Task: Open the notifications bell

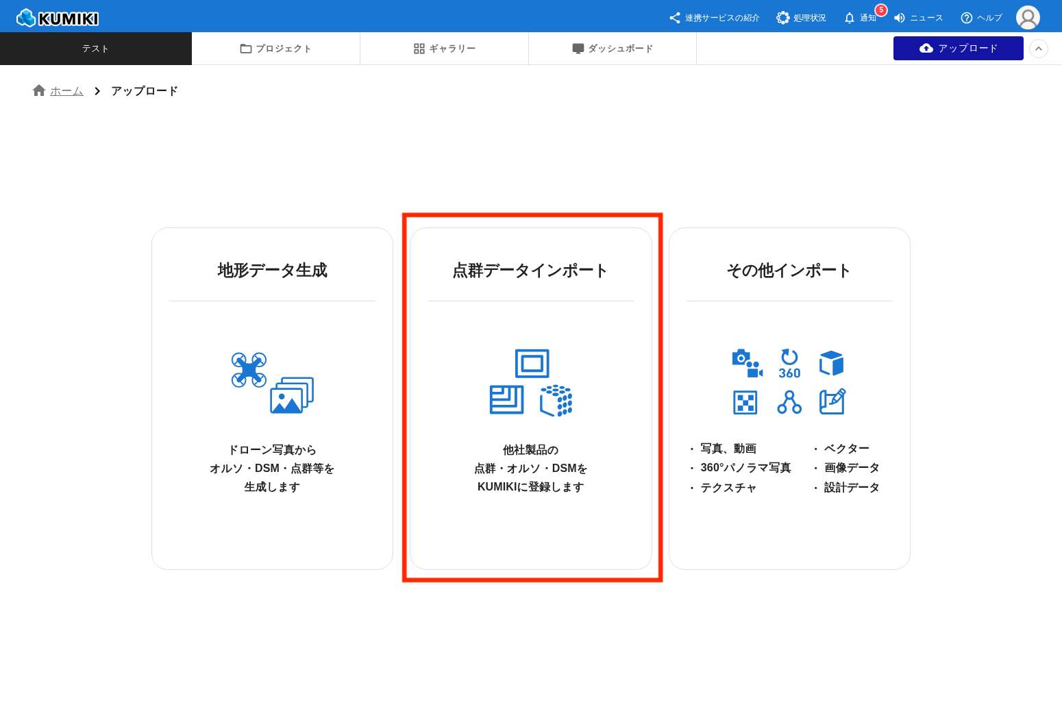Action: tap(850, 18)
